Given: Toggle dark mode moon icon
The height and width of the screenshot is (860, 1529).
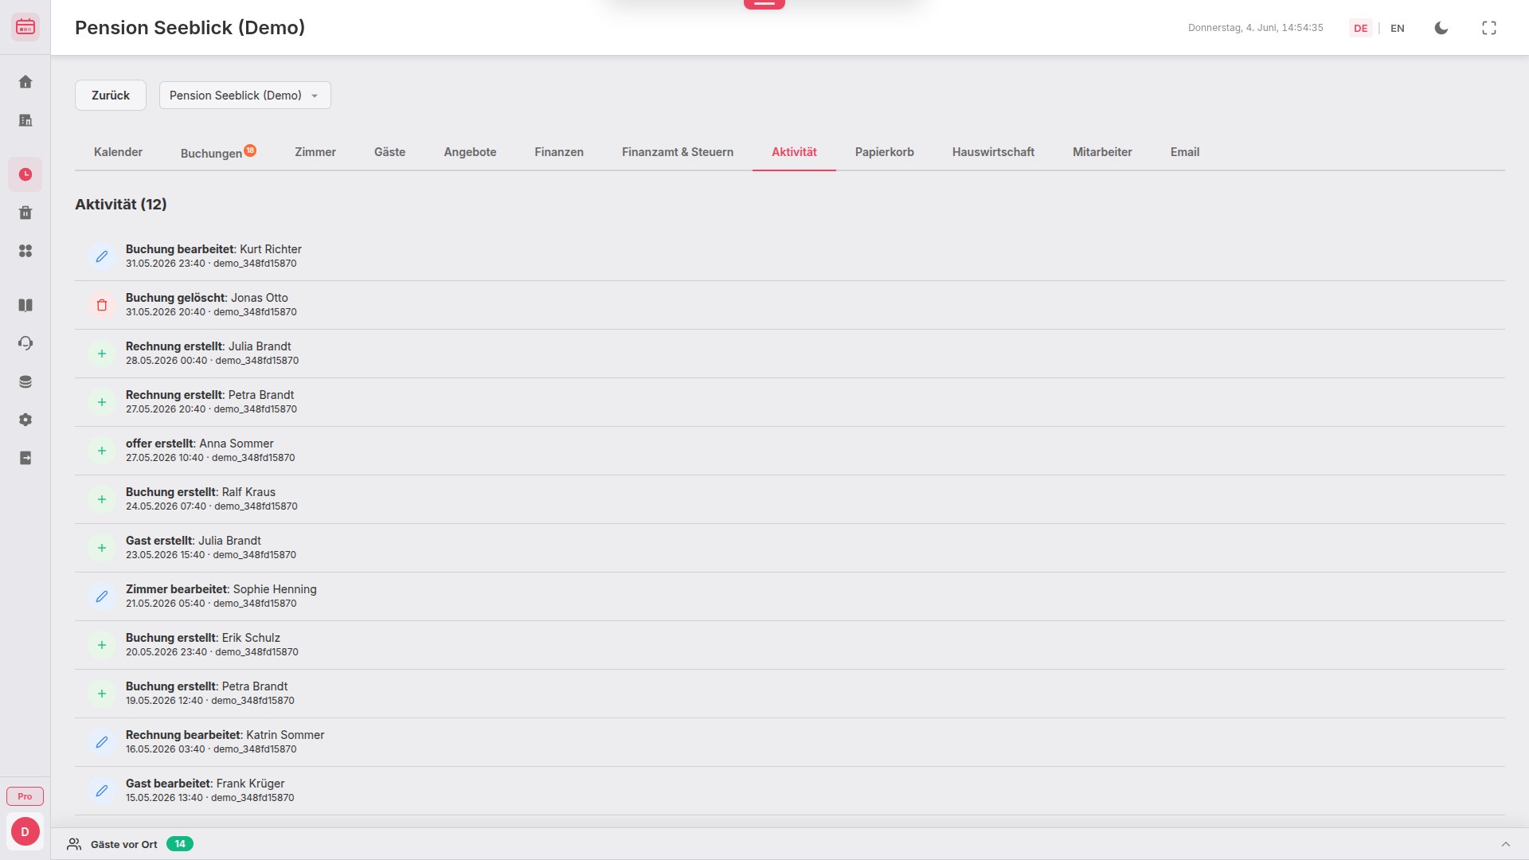Looking at the screenshot, I should click(1441, 28).
